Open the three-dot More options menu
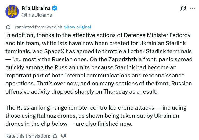The image size is (199, 140). tap(192, 8)
